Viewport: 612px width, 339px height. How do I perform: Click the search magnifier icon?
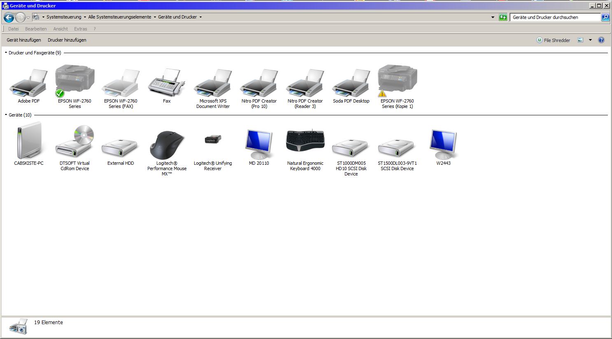[605, 17]
